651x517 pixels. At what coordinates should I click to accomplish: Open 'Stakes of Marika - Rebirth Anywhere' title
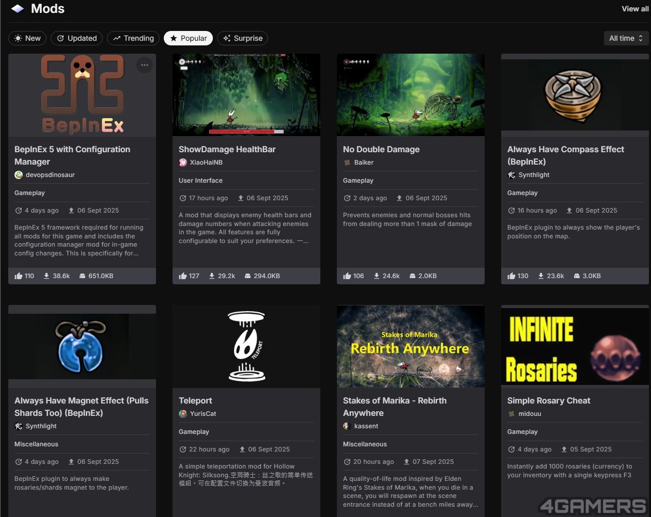tap(395, 407)
